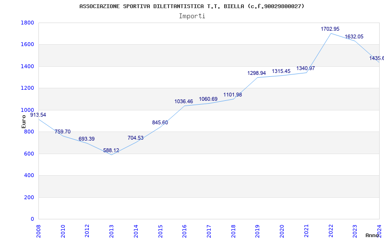Click the x-axis year label 2022

point(331,231)
